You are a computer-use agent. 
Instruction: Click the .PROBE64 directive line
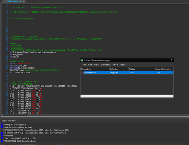[x=35, y=70]
